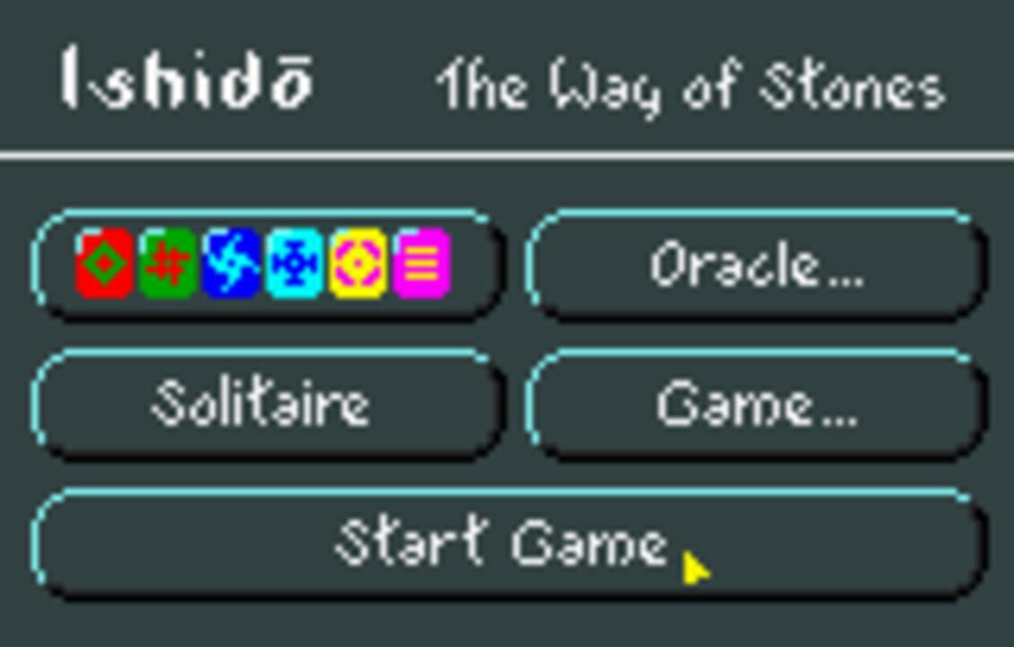Viewport: 1014px width, 647px height.
Task: Click the red stone with green diamond
Action: tap(105, 262)
